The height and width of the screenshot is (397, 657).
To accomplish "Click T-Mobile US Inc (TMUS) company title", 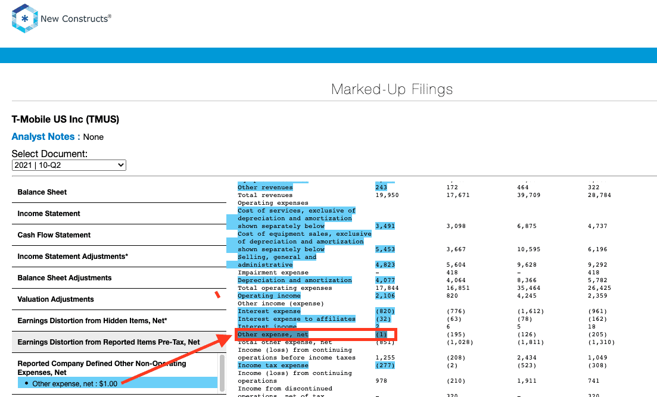I will [x=66, y=120].
